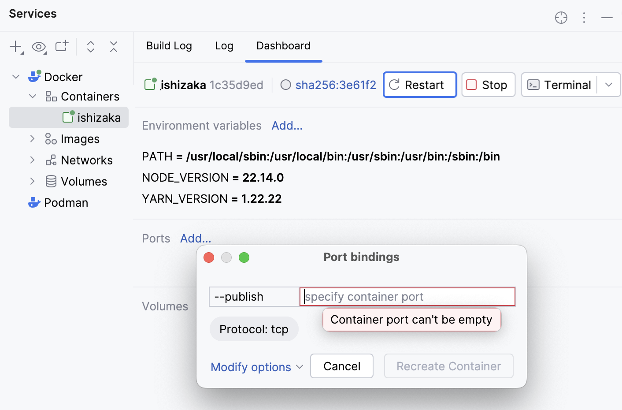Viewport: 622px width, 410px height.
Task: Cancel the Port bindings dialog
Action: coord(342,366)
